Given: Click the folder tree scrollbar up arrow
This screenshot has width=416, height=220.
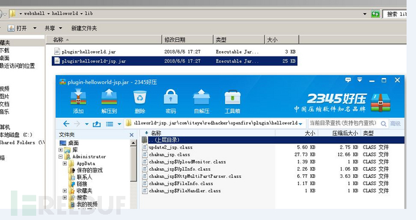Looking at the screenshot, I should [133, 143].
